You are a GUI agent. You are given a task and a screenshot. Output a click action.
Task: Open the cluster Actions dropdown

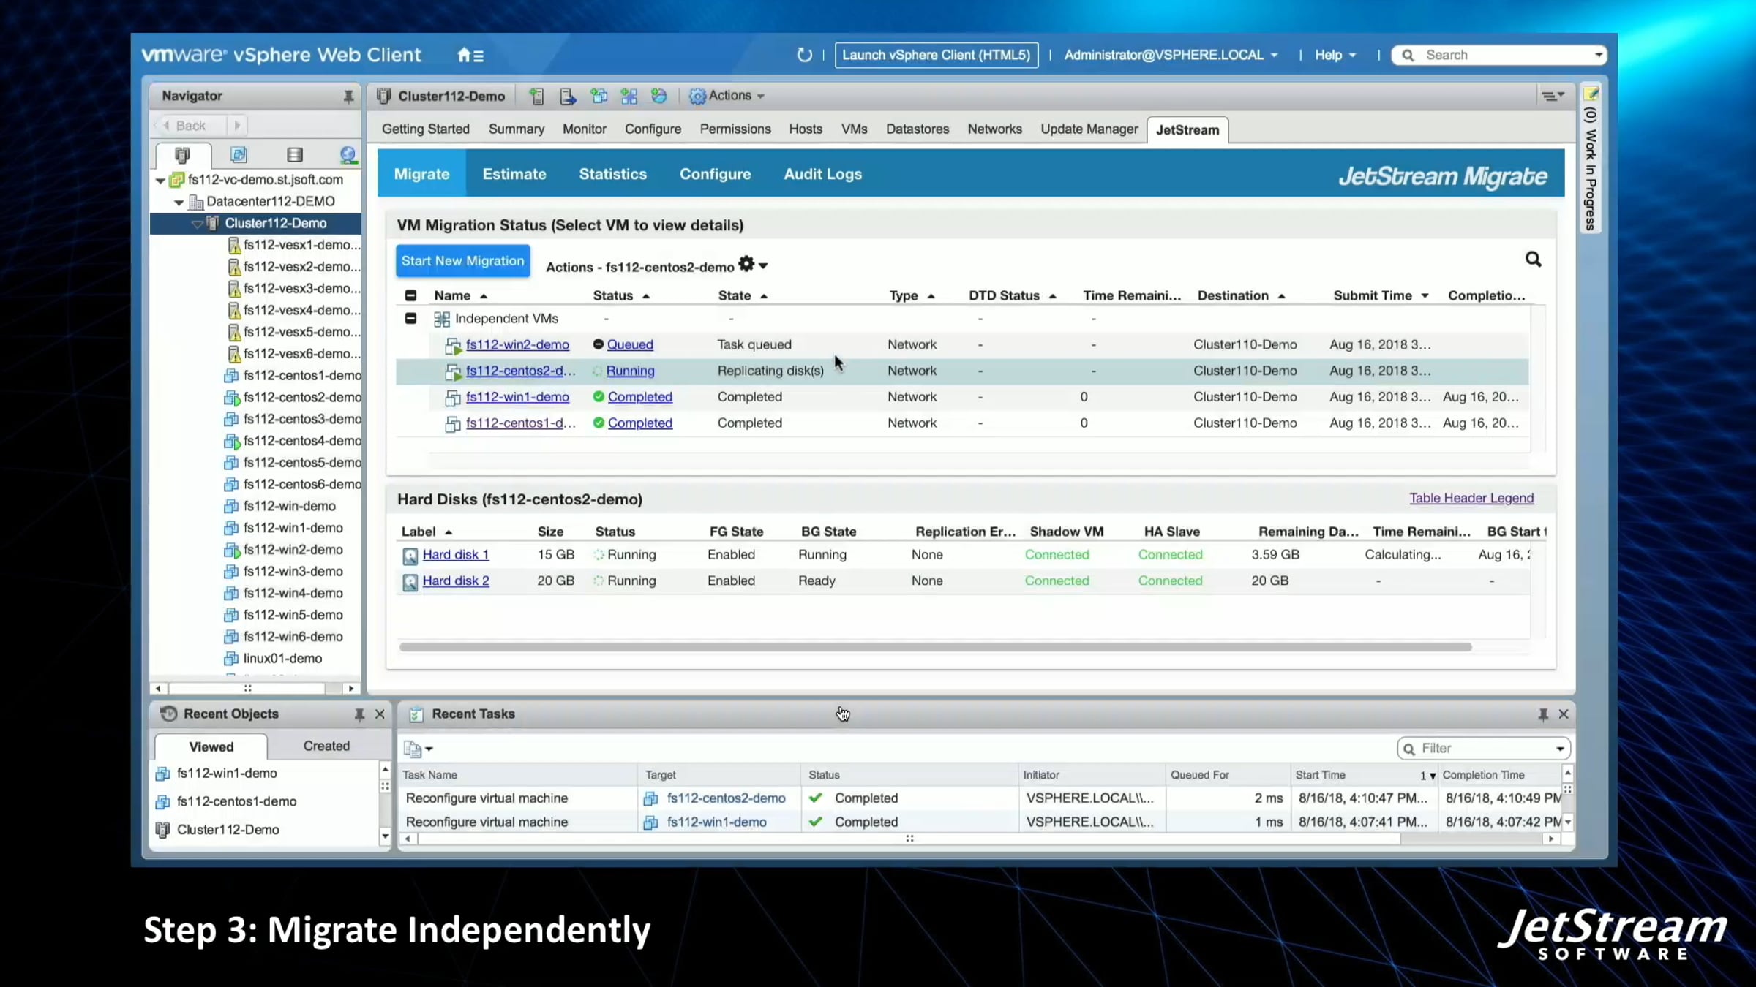pos(727,96)
